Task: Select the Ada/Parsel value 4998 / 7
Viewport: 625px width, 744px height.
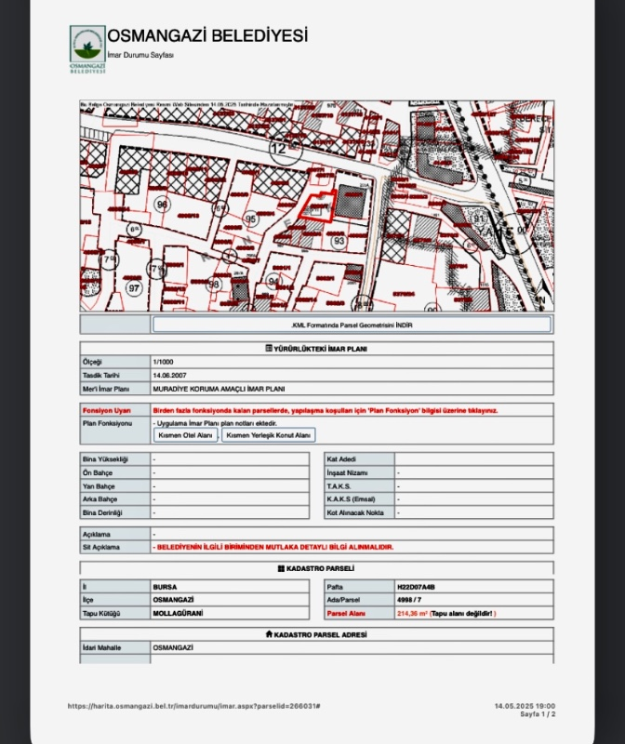Action: pos(409,600)
